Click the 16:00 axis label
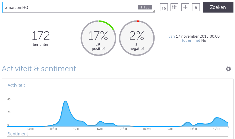Screen dimensions: 235x139 (100, 129)
